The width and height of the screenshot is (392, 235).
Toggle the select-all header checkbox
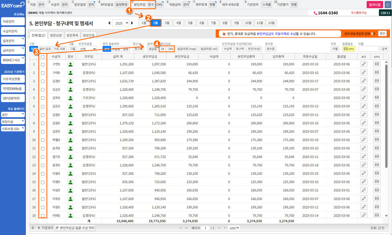43,57
